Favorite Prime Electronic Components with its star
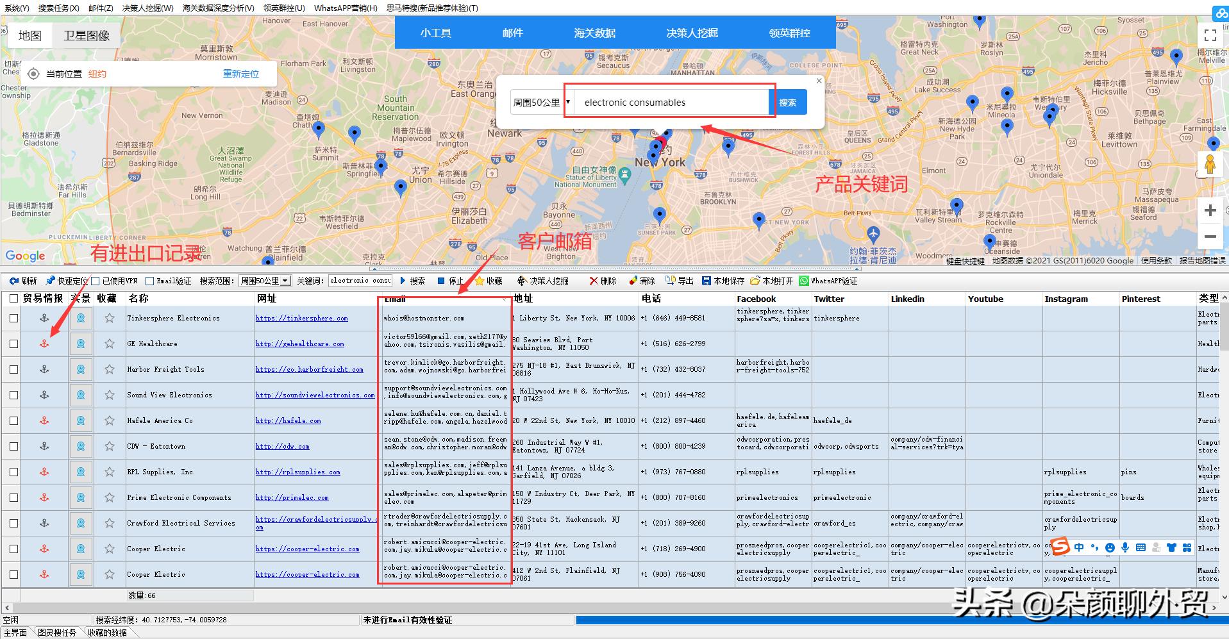Image resolution: width=1229 pixels, height=639 pixels. 110,497
